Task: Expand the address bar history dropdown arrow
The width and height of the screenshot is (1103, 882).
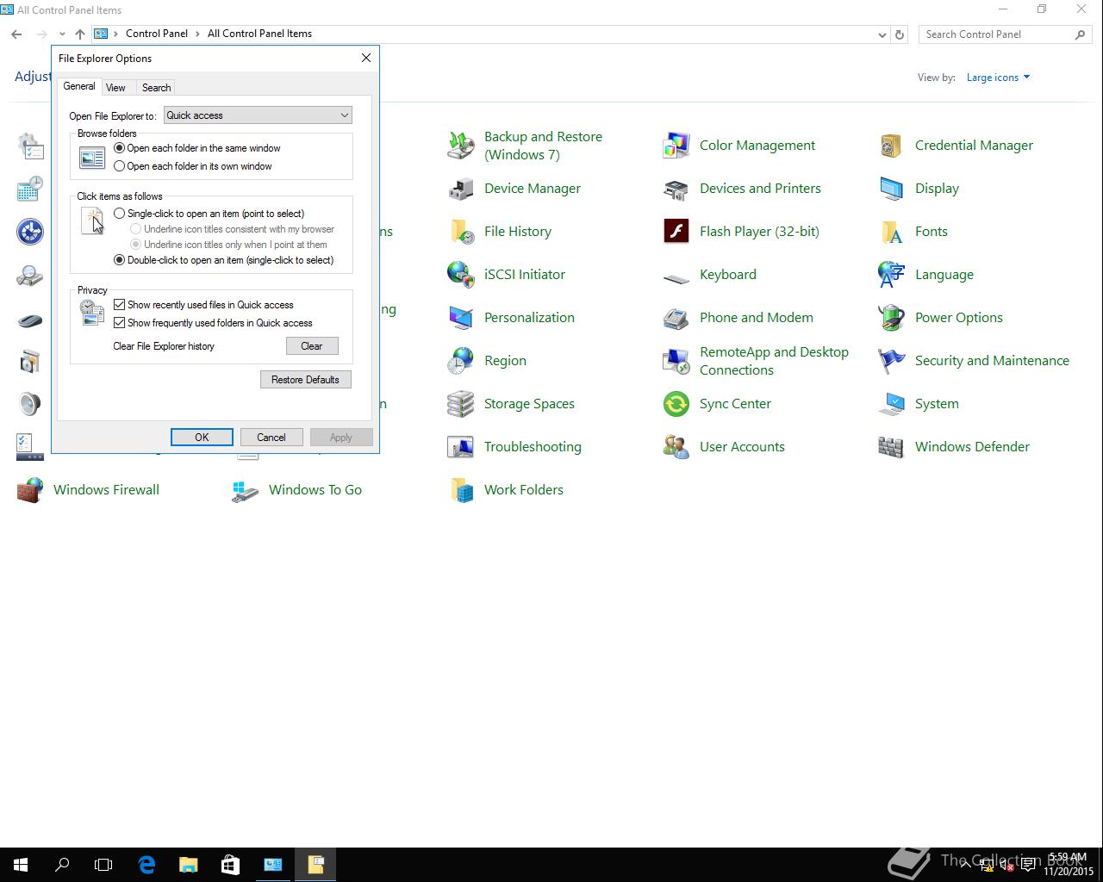Action: [882, 34]
